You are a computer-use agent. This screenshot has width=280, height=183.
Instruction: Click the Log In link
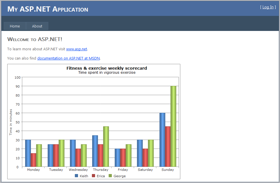[268, 7]
